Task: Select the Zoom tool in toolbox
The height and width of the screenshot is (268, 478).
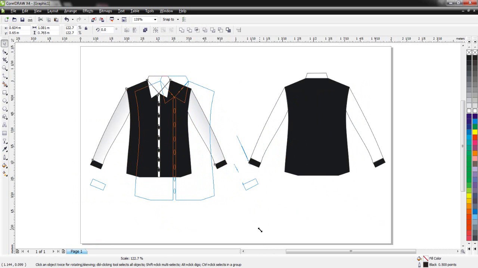Action: point(4,68)
